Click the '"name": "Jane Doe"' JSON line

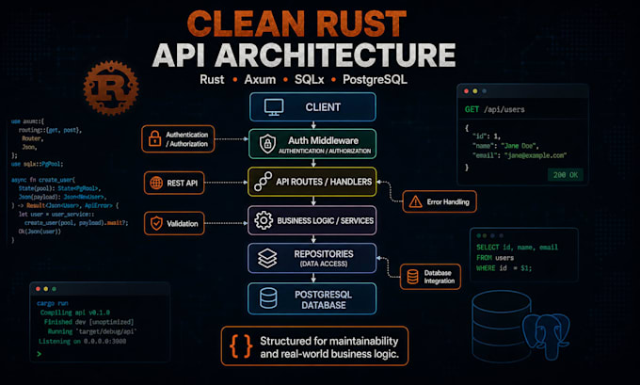pyautogui.click(x=505, y=146)
